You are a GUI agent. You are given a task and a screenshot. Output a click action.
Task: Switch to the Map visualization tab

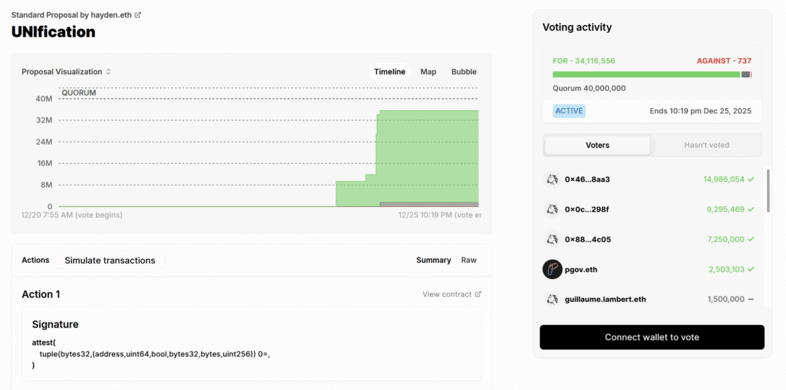coord(428,72)
